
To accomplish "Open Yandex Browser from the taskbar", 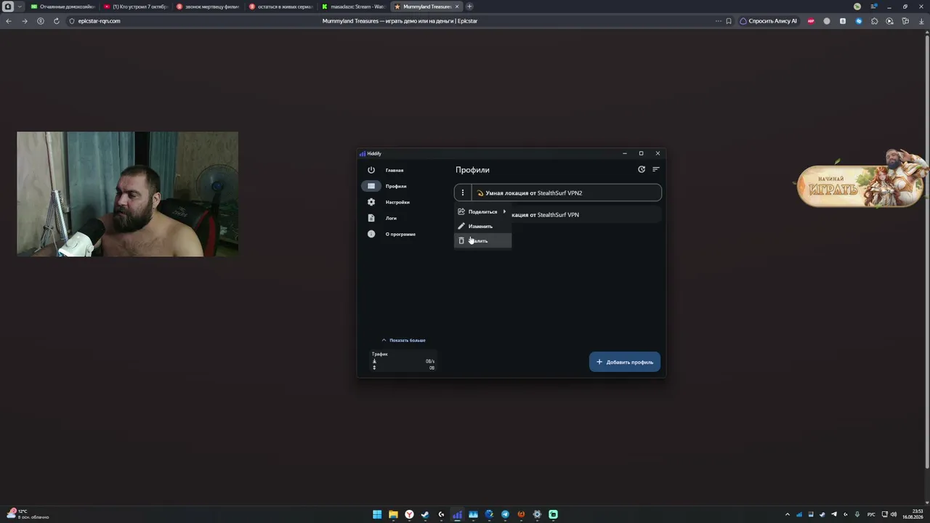I will 409,514.
